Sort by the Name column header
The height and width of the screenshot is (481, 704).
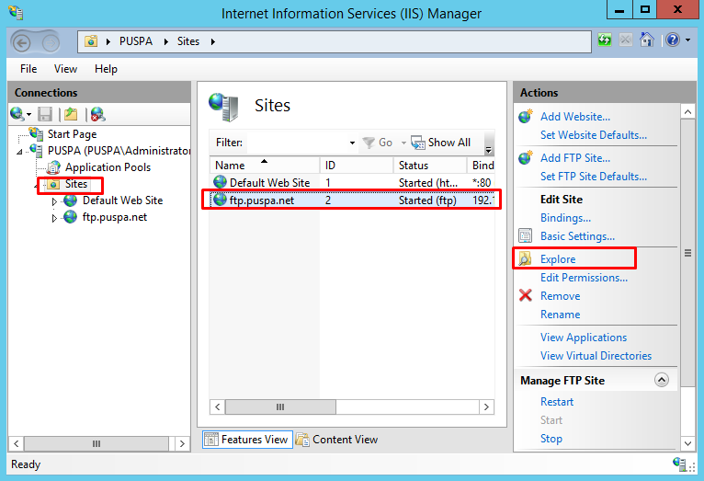pyautogui.click(x=264, y=166)
